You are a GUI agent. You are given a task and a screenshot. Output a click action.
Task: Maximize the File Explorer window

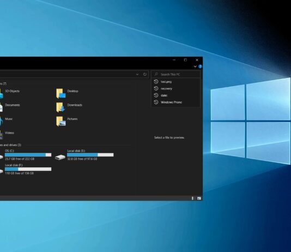[185, 60]
